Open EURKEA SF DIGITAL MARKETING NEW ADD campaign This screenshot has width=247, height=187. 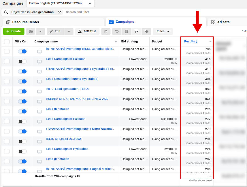pyautogui.click(x=77, y=99)
